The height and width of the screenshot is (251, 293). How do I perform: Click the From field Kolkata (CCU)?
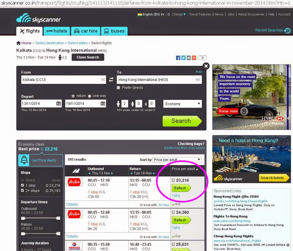tap(63, 80)
